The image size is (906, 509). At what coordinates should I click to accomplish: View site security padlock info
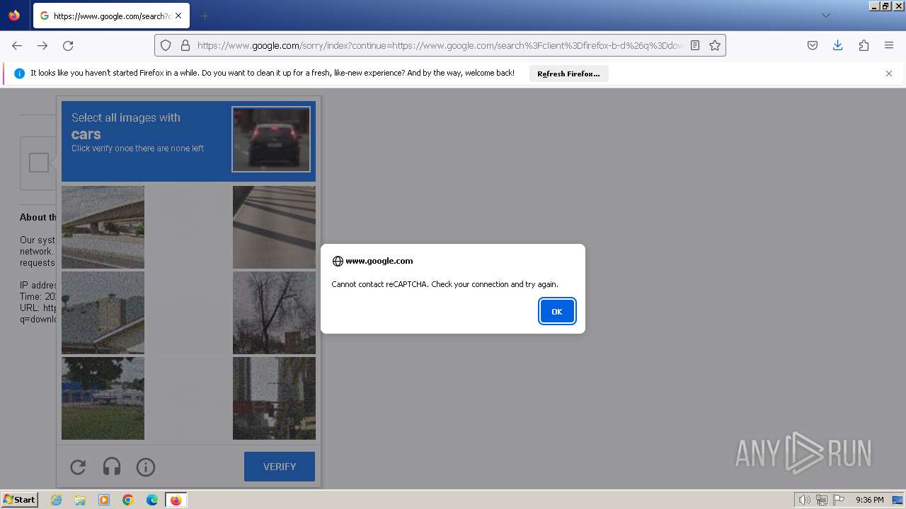pyautogui.click(x=185, y=45)
